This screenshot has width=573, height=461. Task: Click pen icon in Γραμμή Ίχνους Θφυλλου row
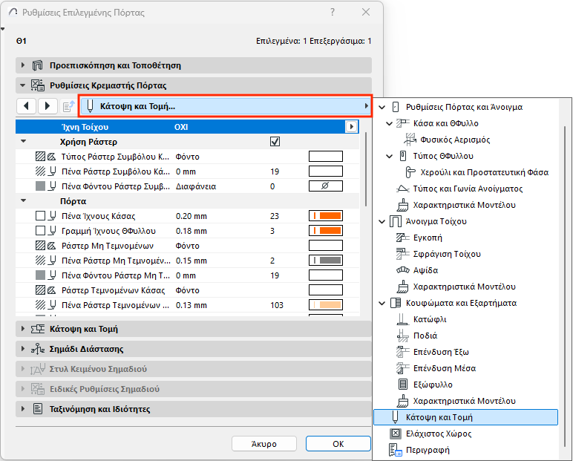pos(53,231)
